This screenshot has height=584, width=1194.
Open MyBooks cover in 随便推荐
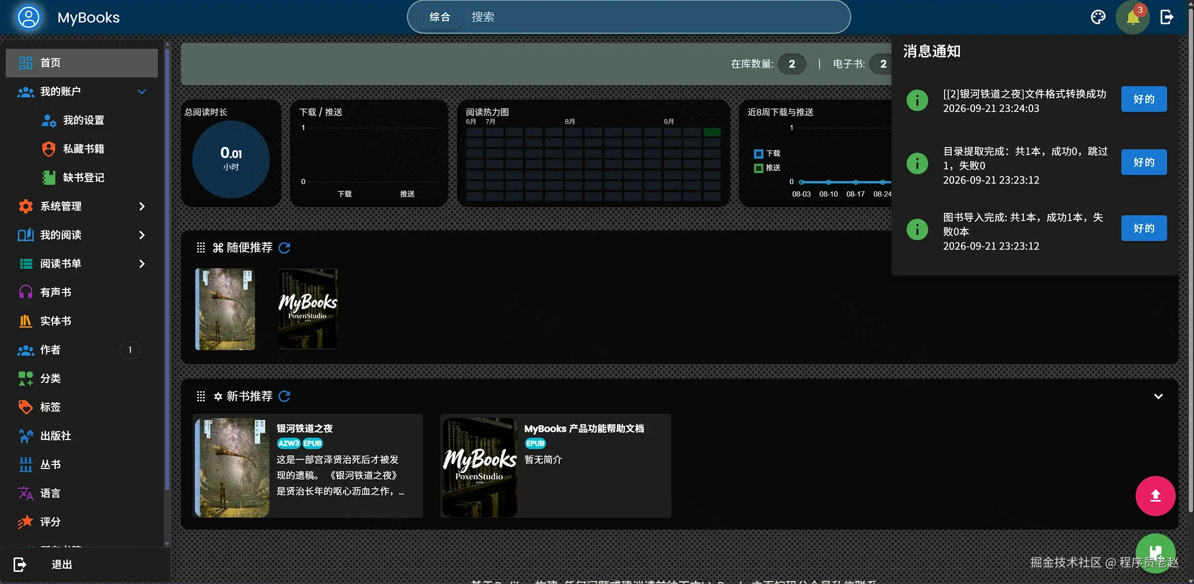pos(308,309)
